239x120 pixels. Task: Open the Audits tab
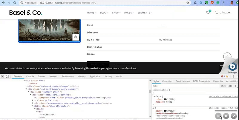(119, 76)
